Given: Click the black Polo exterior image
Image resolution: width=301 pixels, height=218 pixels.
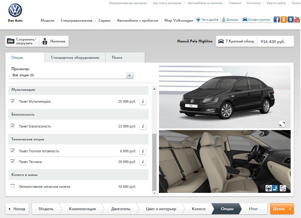Looking at the screenshot, I should (x=225, y=97).
